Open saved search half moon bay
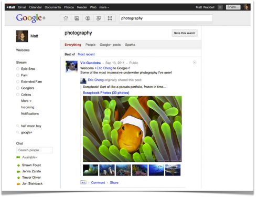Viewport: 257px width, 197px height. tap(31, 126)
